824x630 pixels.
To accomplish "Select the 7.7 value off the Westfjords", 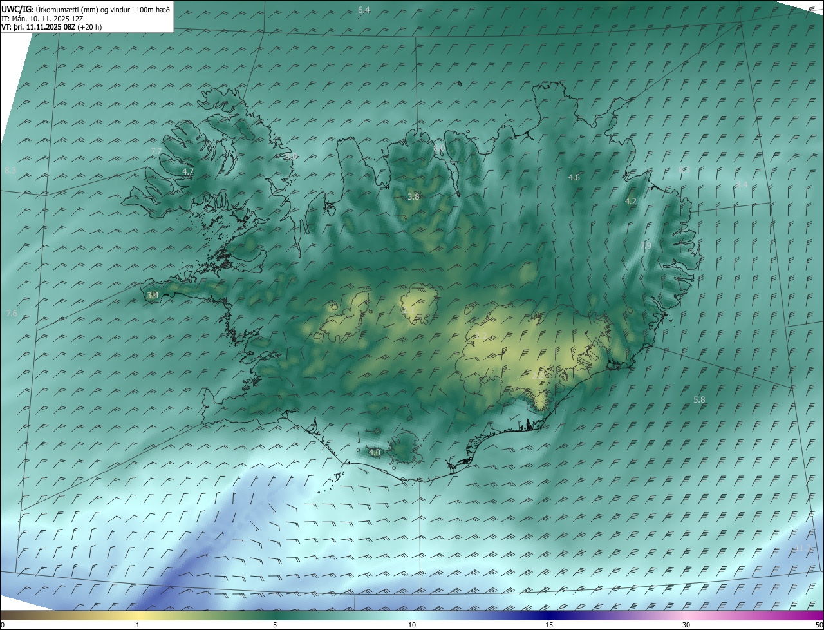I will click(x=156, y=151).
